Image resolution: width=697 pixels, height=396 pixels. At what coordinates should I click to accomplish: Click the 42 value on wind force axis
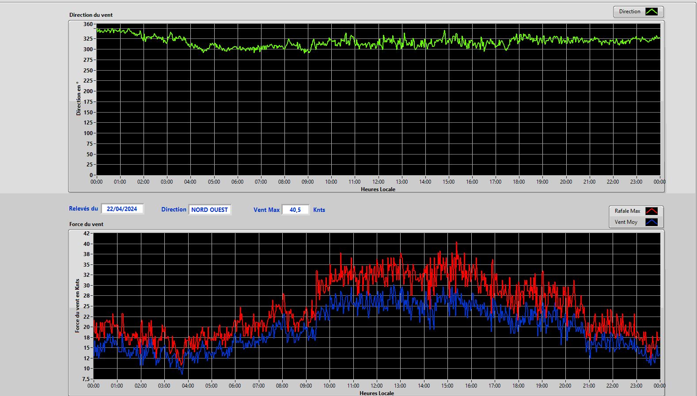tap(87, 234)
